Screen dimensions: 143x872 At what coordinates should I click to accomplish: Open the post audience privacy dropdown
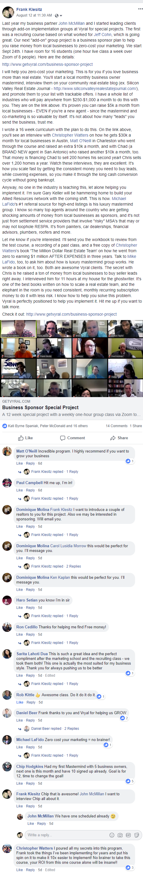pyautogui.click(x=58, y=16)
